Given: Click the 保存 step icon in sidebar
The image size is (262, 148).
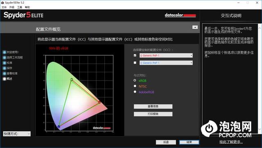Looking at the screenshot, I should (x=5, y=68).
